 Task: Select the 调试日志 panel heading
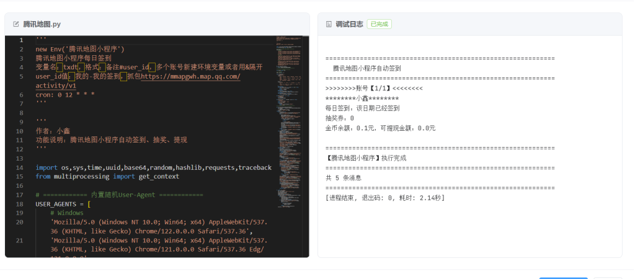pos(349,24)
